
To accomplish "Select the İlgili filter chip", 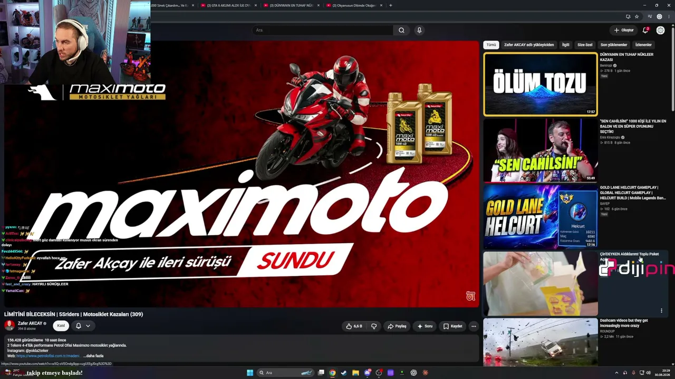I will pos(565,45).
